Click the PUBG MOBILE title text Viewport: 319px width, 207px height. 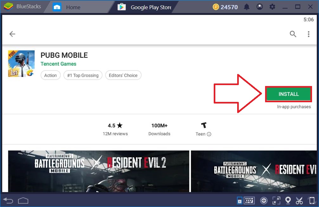[x=64, y=55]
